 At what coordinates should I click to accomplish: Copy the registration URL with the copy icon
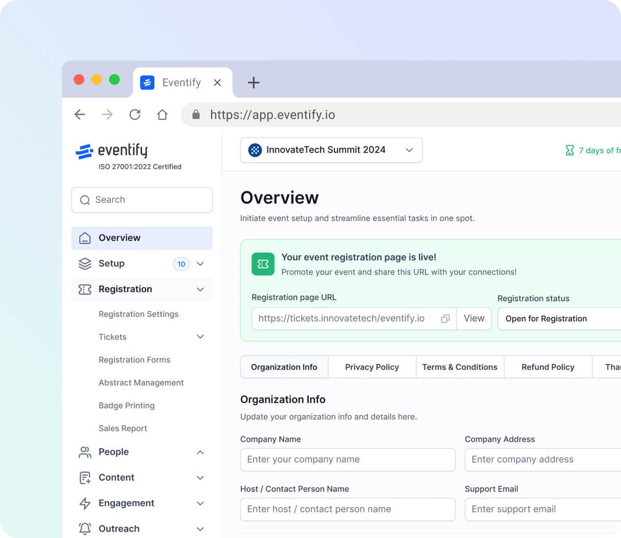click(445, 318)
